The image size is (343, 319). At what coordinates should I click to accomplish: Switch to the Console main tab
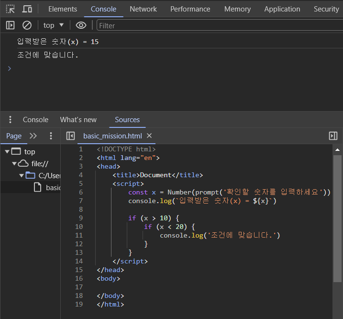coord(103,9)
